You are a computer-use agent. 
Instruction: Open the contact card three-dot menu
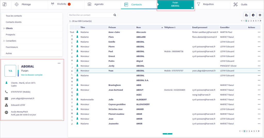pos(59,63)
